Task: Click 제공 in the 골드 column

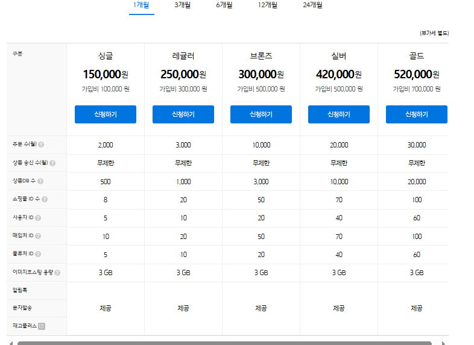Action: 417,308
